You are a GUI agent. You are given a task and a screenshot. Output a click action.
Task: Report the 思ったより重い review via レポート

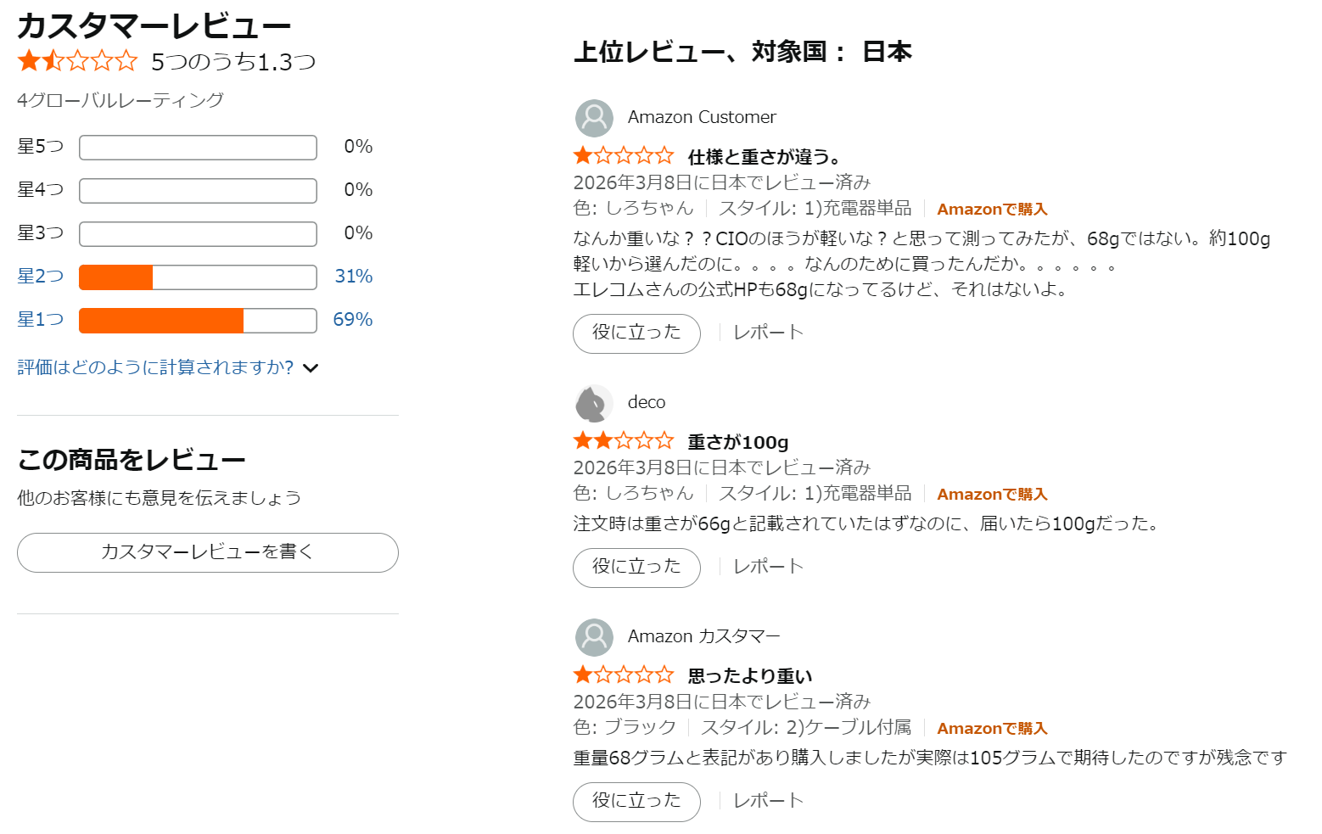pyautogui.click(x=768, y=801)
